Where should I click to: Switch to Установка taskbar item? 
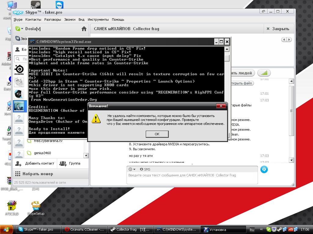pyautogui.click(x=223, y=229)
